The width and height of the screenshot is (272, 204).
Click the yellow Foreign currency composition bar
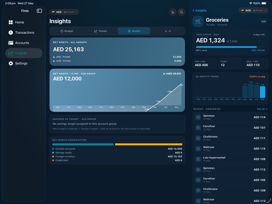tap(149, 144)
